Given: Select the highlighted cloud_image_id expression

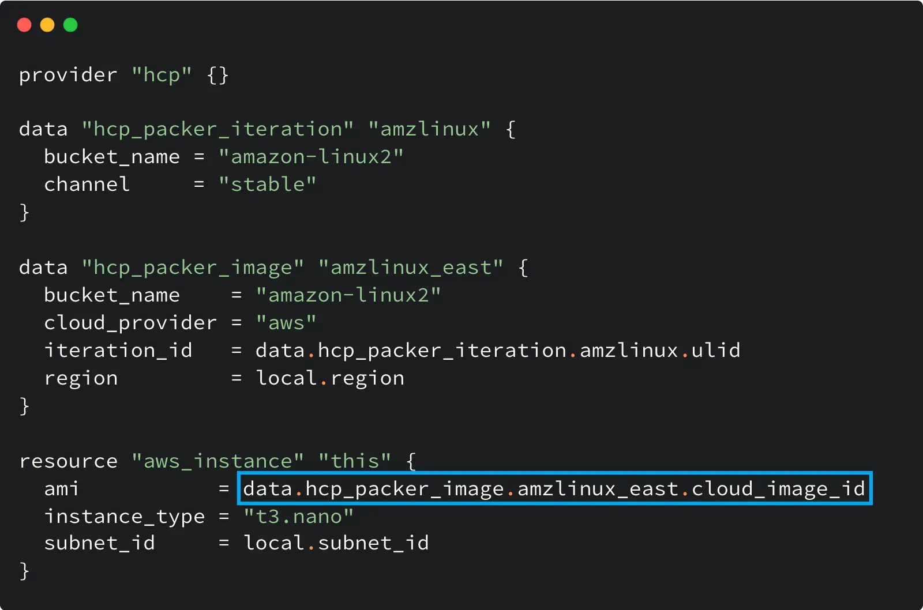Looking at the screenshot, I should (x=553, y=488).
